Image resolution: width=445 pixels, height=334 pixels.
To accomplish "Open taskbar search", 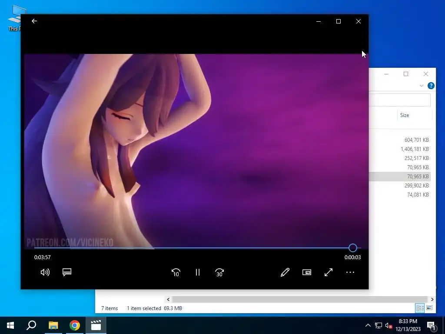I will [31, 325].
